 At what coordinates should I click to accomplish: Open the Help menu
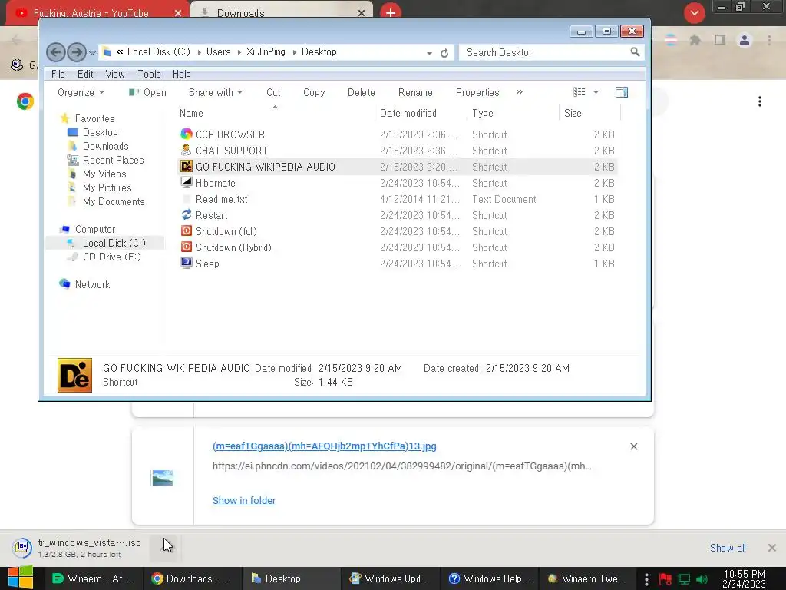(x=181, y=74)
